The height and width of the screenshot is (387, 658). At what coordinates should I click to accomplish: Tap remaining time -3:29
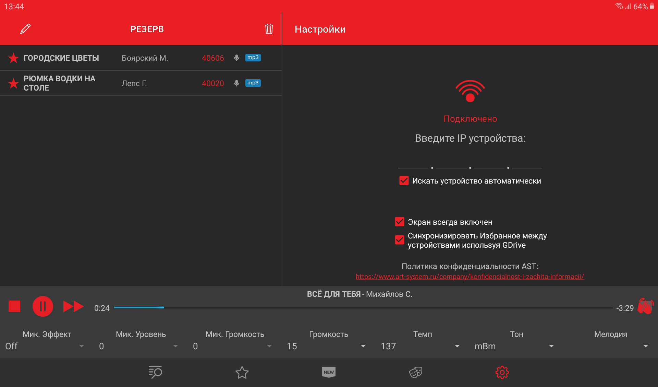pyautogui.click(x=625, y=308)
